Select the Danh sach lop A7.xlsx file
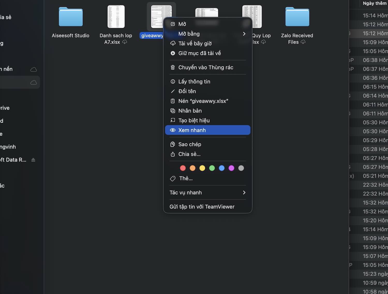This screenshot has width=388, height=294. [x=116, y=17]
